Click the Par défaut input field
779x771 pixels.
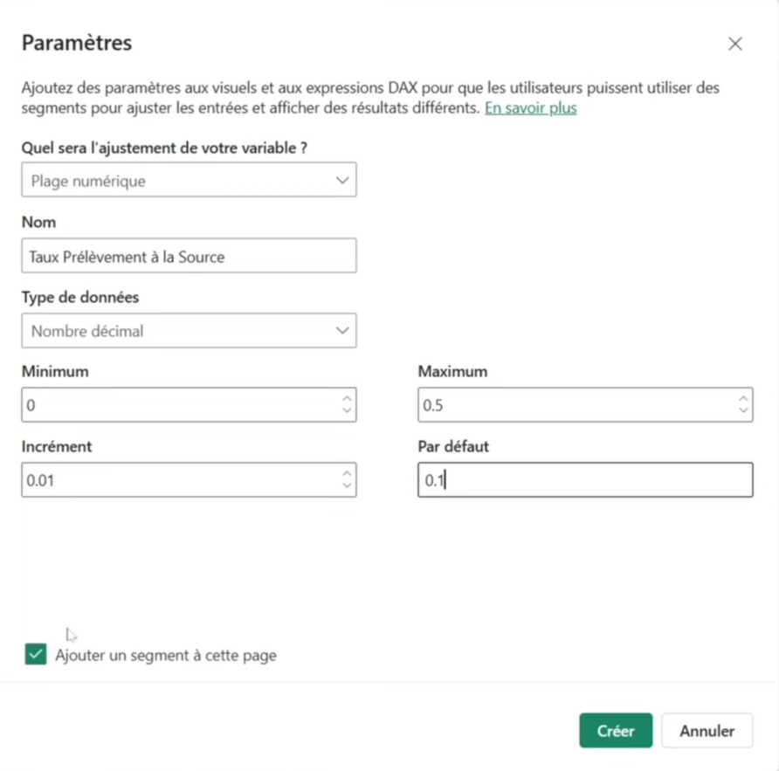585,480
